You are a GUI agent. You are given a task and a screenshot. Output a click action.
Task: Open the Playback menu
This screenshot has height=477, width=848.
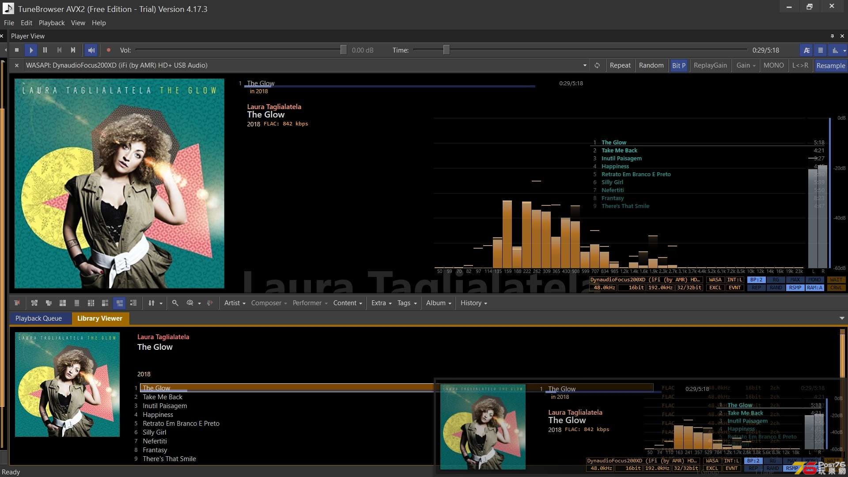click(52, 23)
